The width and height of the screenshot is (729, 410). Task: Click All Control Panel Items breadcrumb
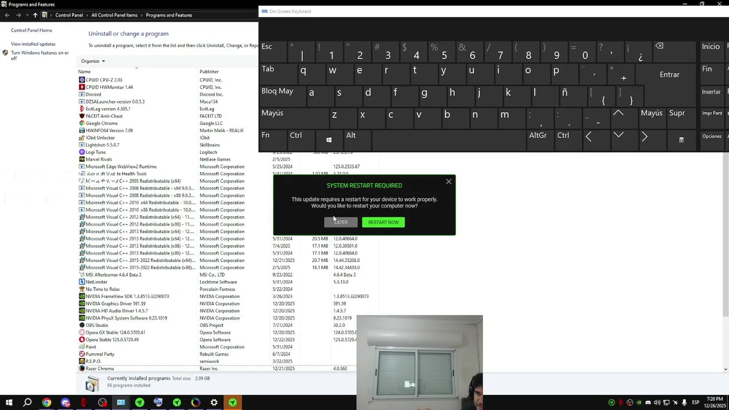(114, 15)
